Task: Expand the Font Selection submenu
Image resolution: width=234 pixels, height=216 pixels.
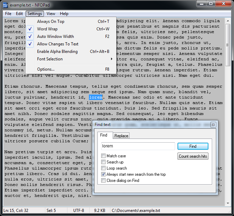Action: (50, 59)
